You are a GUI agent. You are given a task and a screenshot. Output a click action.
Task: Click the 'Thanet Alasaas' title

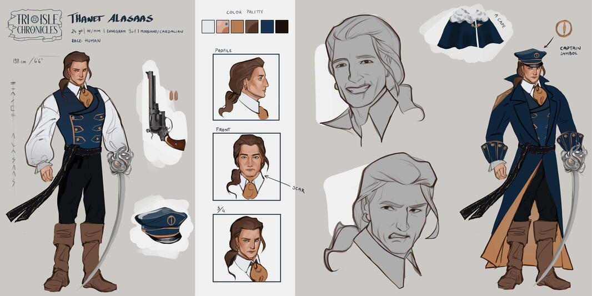click(x=111, y=18)
